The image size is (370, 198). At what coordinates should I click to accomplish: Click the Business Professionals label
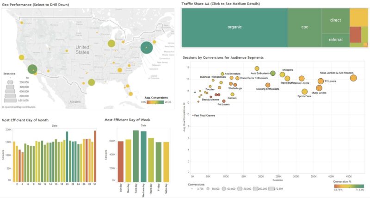[213, 77]
